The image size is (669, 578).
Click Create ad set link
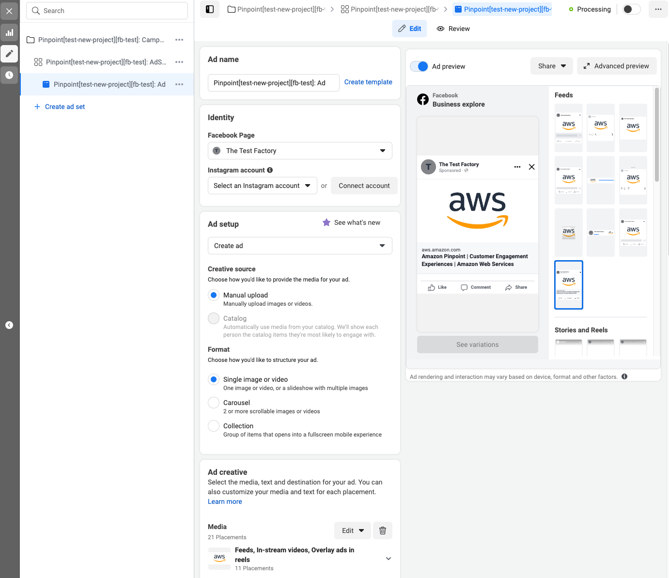click(x=60, y=107)
